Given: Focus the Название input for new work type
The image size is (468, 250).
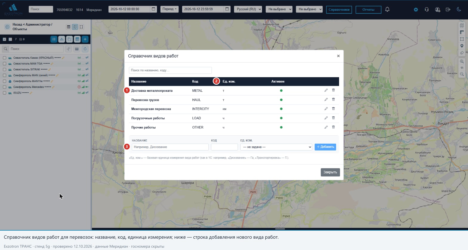Looking at the screenshot, I should tap(170, 147).
